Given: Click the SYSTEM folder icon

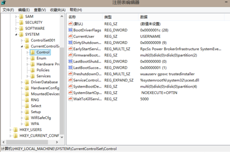Looking at the screenshot, I should [21, 34].
